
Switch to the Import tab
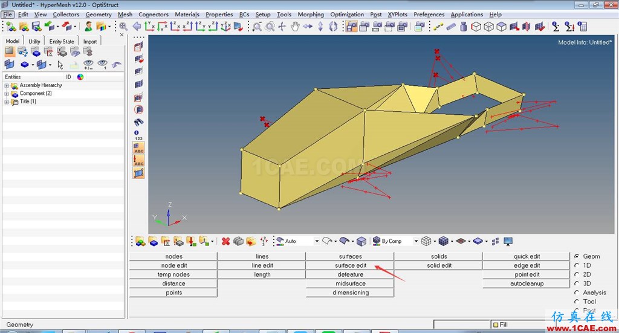[90, 41]
